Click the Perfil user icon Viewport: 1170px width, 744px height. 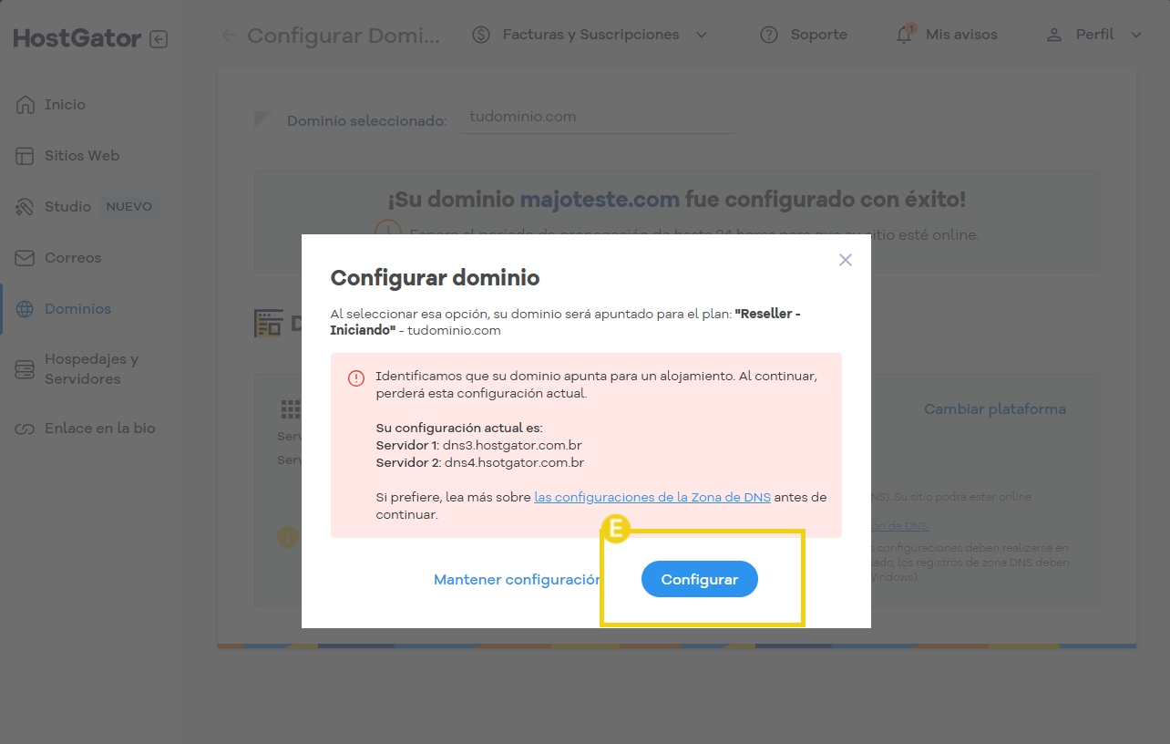1054,35
